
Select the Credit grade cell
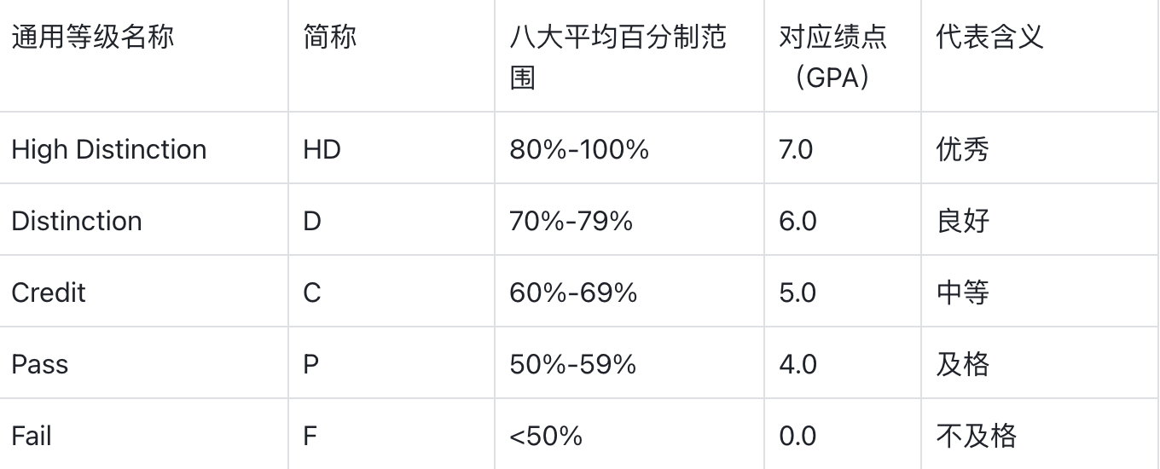pyautogui.click(x=49, y=293)
